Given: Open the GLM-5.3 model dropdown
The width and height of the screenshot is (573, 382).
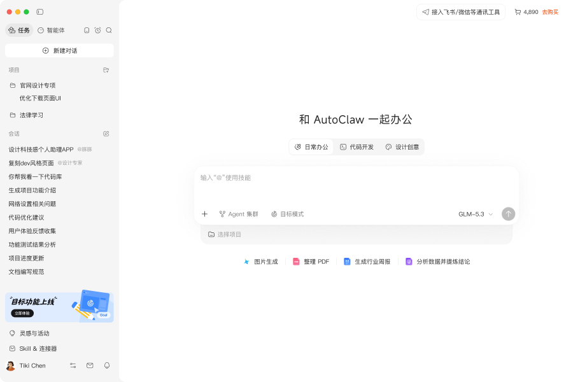Looking at the screenshot, I should click(476, 214).
